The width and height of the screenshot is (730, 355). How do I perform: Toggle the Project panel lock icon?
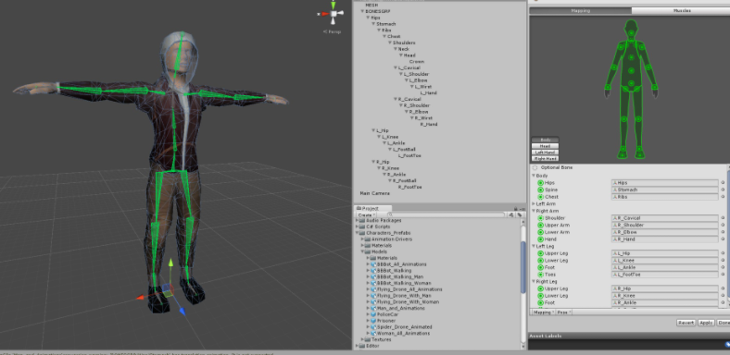click(x=516, y=208)
